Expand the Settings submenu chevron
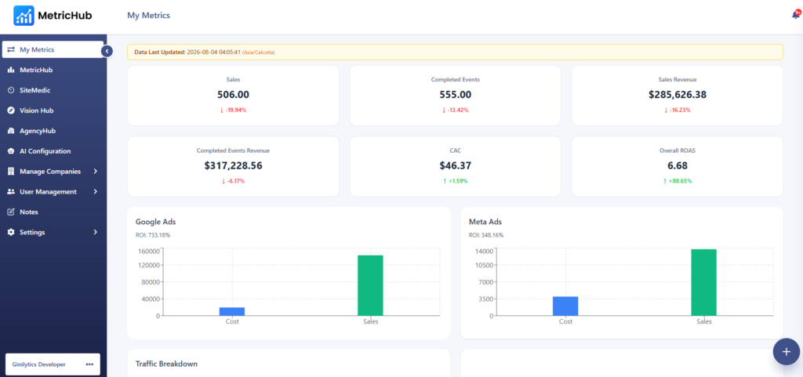Viewport: 803px width, 377px height. (96, 232)
